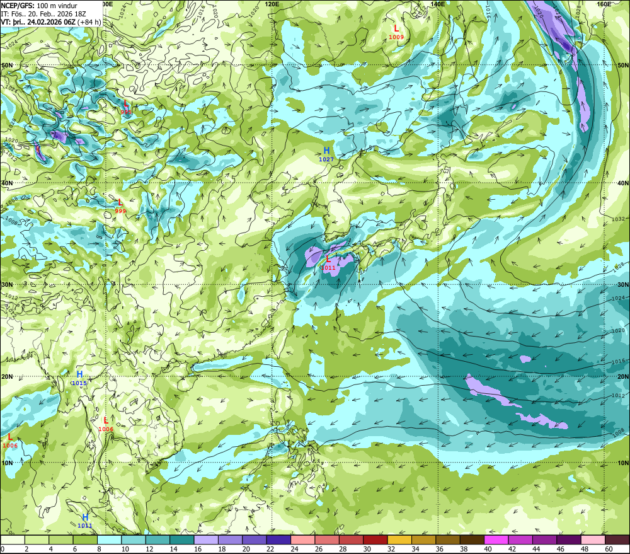
Task: Click the H 1015 high pressure marker
Action: (79, 378)
